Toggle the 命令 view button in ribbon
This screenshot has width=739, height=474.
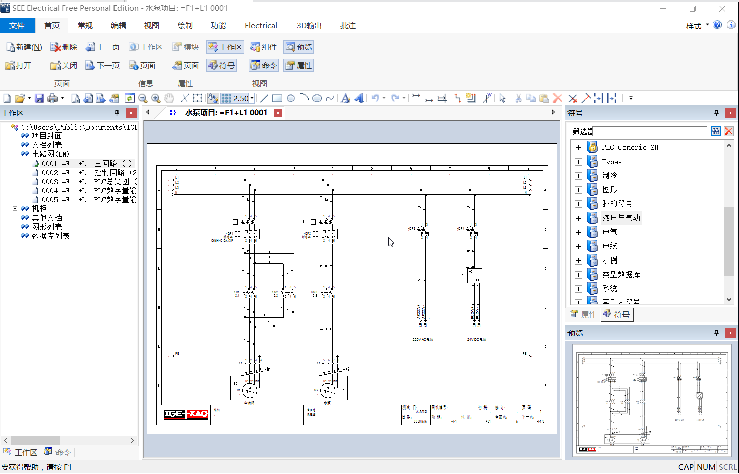pos(264,65)
